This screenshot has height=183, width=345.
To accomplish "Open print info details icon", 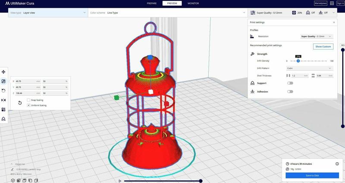I will point(337,164).
